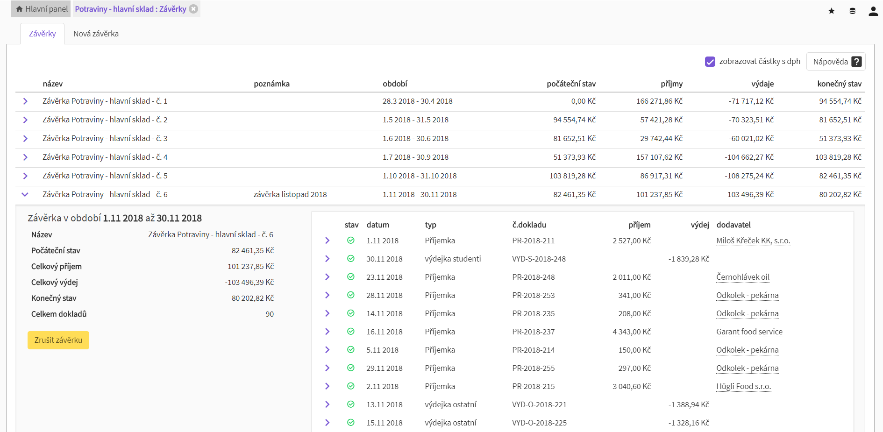883x432 pixels.
Task: Expand Závěrka č. 1 row
Action: click(25, 101)
